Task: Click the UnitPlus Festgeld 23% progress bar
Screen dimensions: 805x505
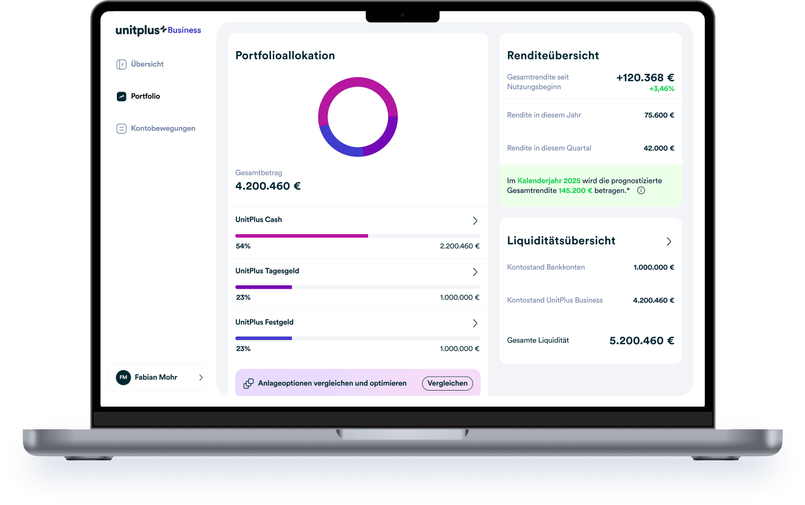Action: (358, 339)
